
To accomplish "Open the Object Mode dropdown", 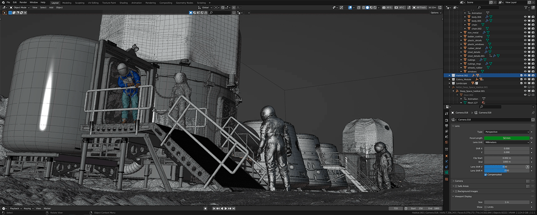I will click(20, 8).
